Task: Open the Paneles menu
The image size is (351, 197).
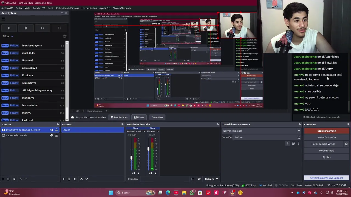Action: (39, 8)
